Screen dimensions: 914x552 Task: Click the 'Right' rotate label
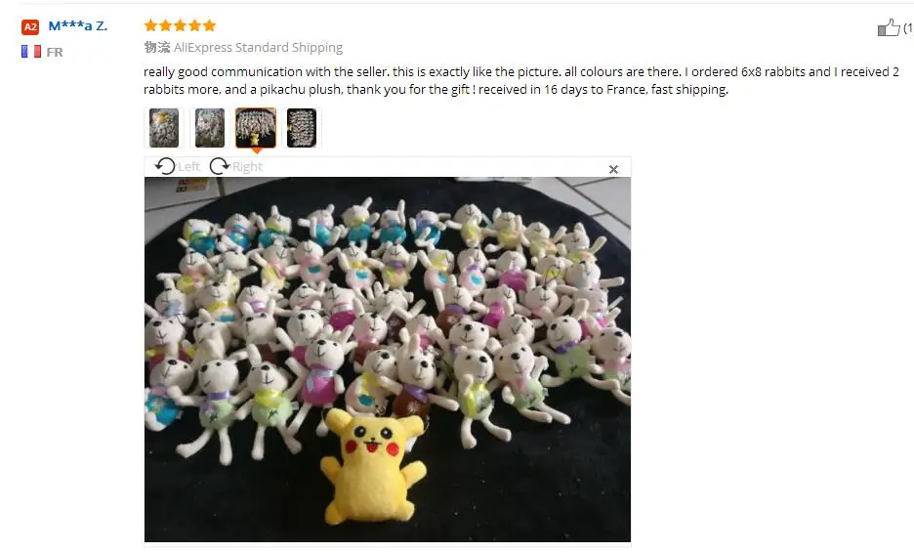point(248,167)
